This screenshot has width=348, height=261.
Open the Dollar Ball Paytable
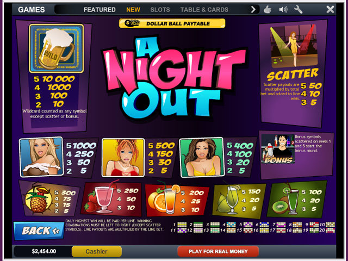coord(172,23)
